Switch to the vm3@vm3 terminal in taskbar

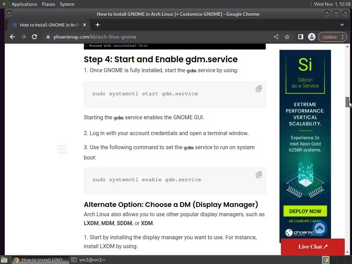tap(89, 260)
